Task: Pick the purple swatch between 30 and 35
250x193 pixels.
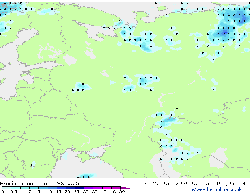Action: pos(88,188)
